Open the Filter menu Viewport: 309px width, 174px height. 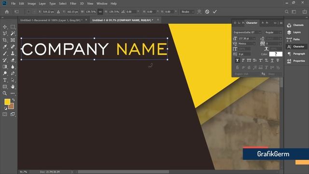pyautogui.click(x=73, y=3)
